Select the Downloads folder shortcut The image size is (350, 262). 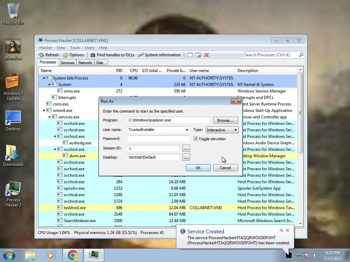point(13,156)
